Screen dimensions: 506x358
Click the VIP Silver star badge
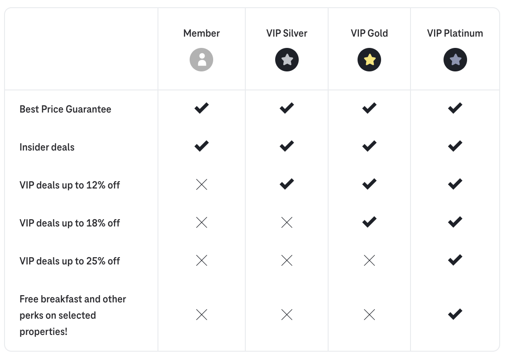tap(287, 60)
